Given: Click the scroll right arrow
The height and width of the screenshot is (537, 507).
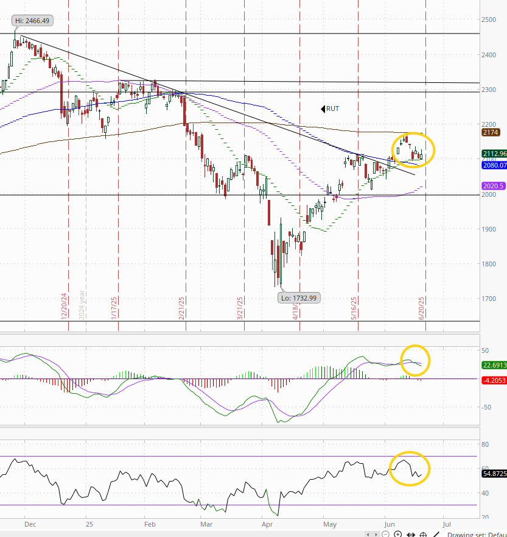Looking at the screenshot, I should [x=376, y=535].
